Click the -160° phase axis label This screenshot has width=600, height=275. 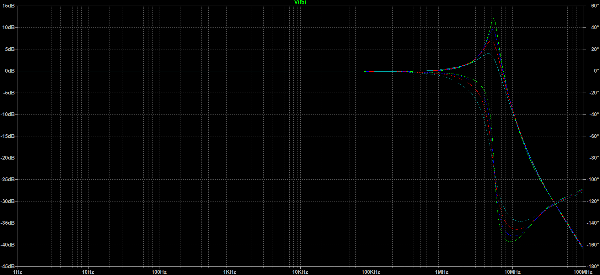pos(593,245)
